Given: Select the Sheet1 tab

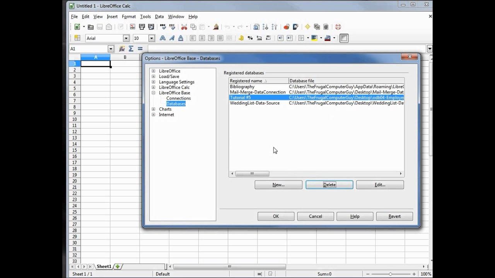Looking at the screenshot, I should [104, 266].
